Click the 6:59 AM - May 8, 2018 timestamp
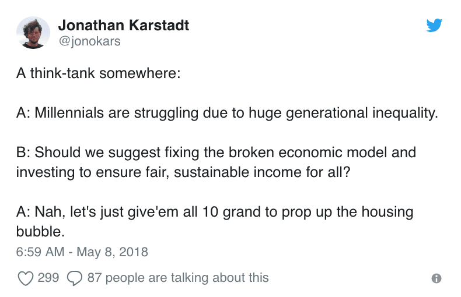This screenshot has height=297, width=461. [82, 252]
